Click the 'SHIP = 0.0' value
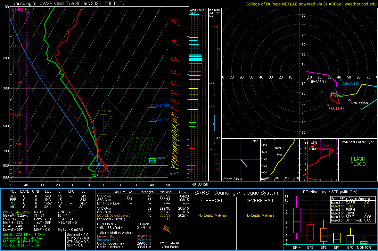 [75, 245]
